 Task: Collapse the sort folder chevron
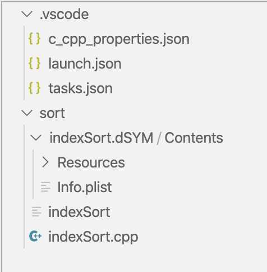27,113
